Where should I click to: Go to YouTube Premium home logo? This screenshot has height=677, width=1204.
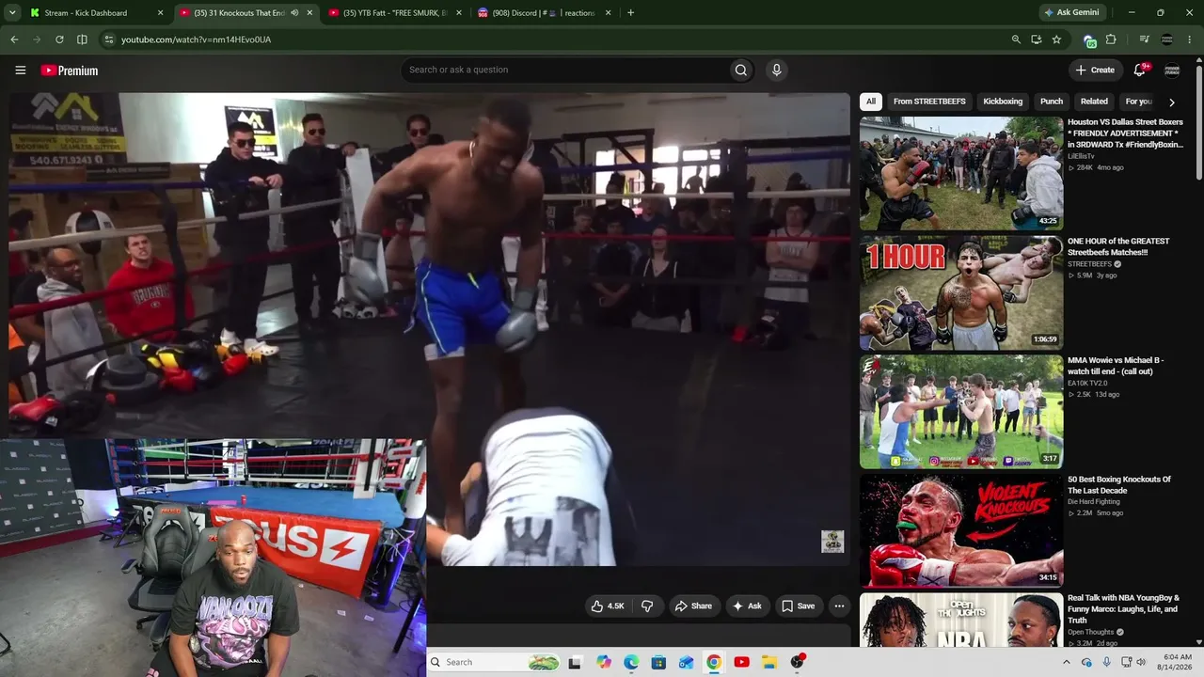pyautogui.click(x=69, y=71)
